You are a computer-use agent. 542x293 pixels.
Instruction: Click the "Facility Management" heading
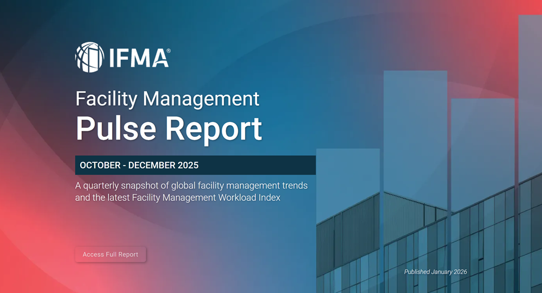pyautogui.click(x=167, y=99)
